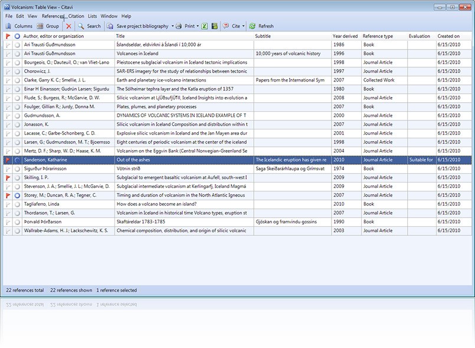Click the Group toolbar icon
Image resolution: width=475 pixels, height=348 pixels.
coord(40,26)
